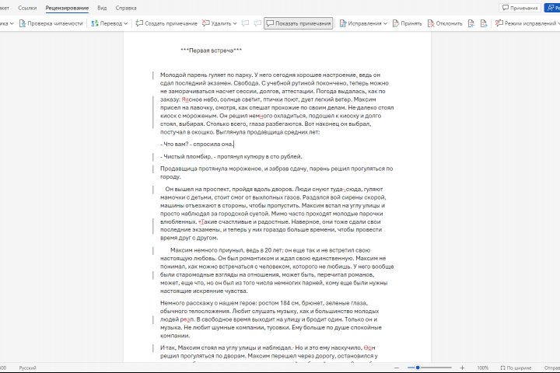Screen dimensions: 560x373
Task: Click the zoom in plus button
Action: (462, 368)
